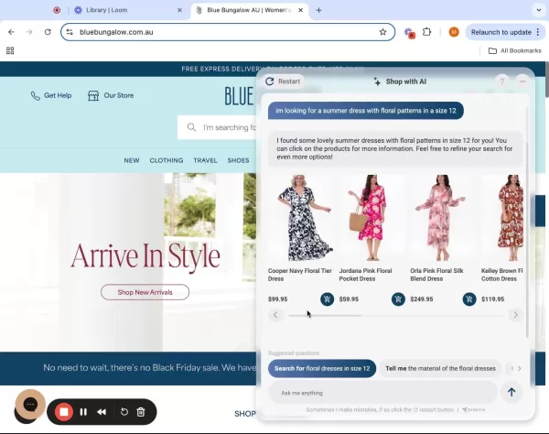Close the Blue Bungalow tab

click(300, 10)
